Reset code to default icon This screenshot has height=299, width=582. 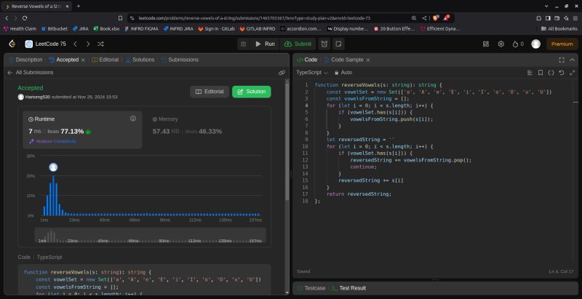562,73
